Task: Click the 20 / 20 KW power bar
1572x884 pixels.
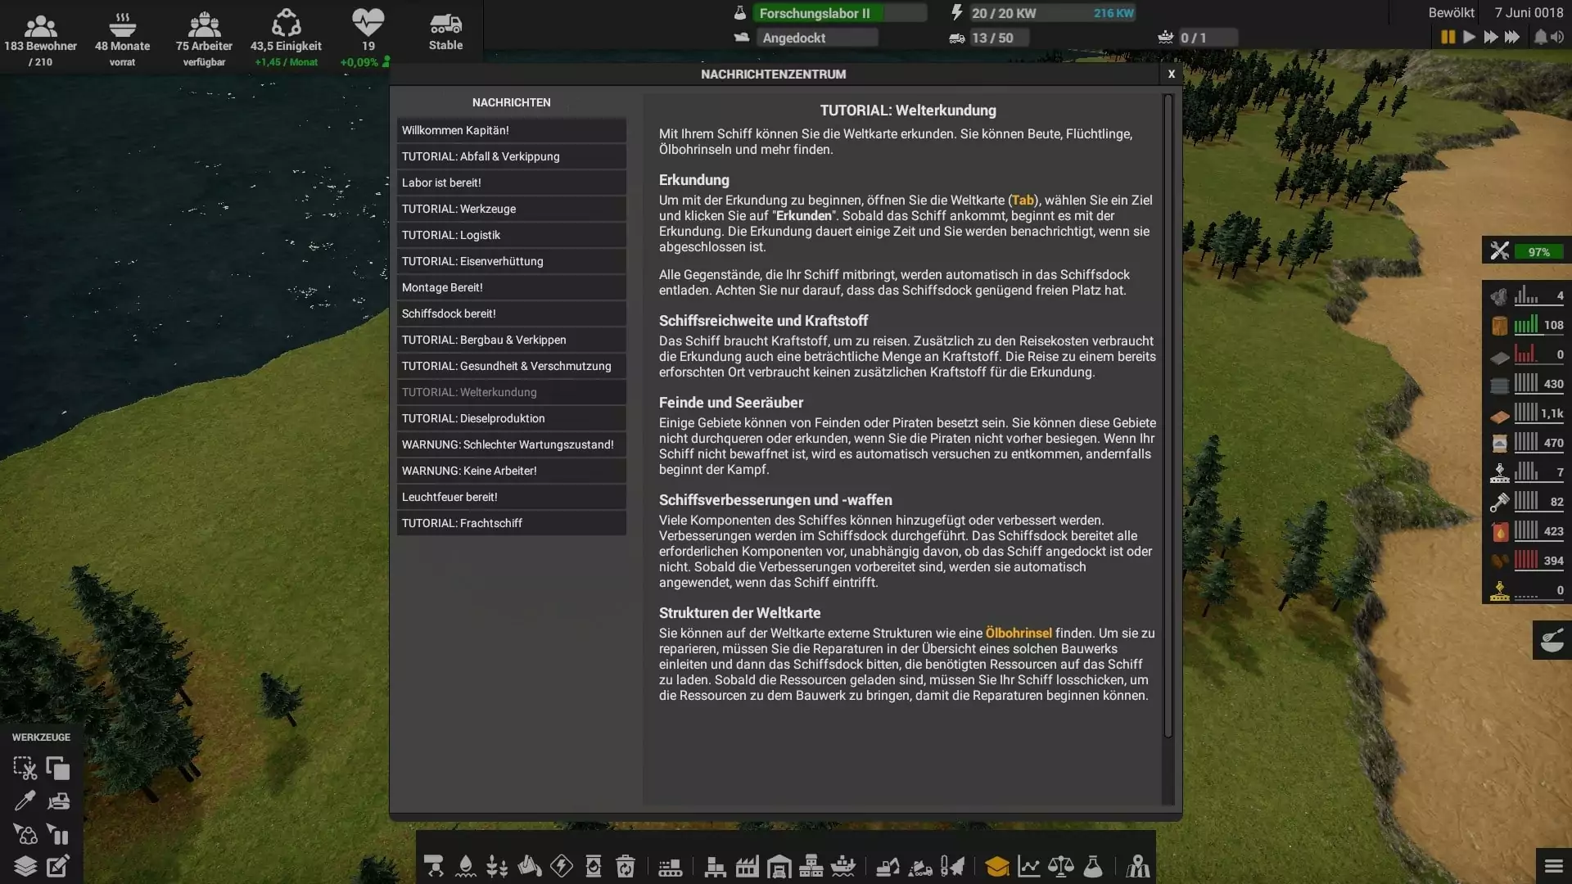Action: [x=1051, y=13]
